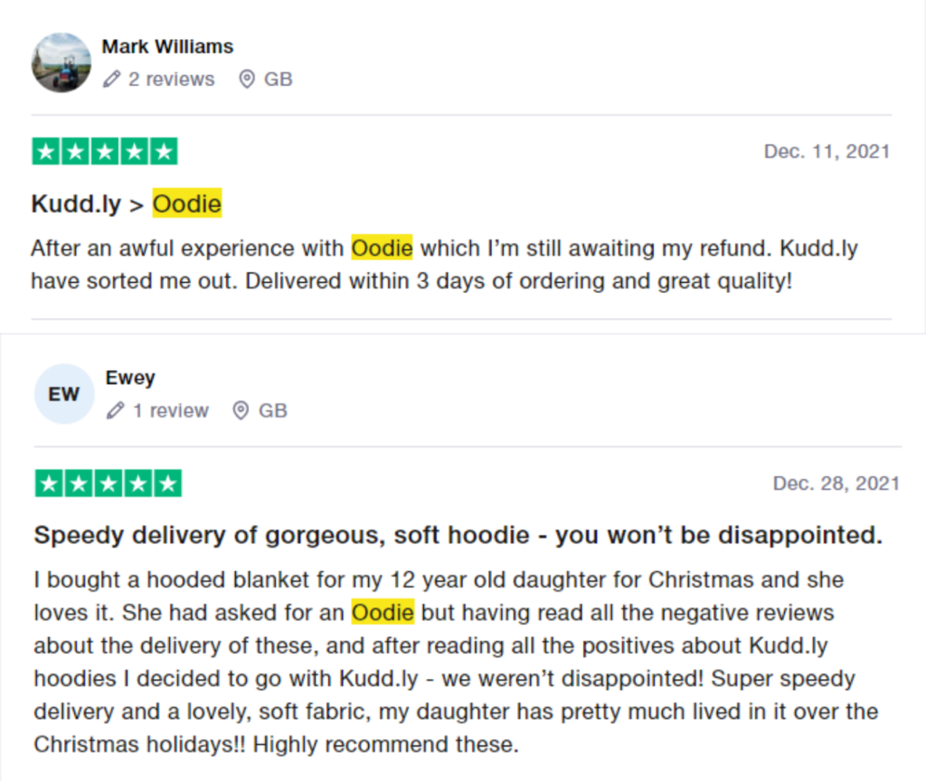Click Mark Williams' five-star rating
Image resolution: width=926 pixels, height=781 pixels.
tap(105, 152)
